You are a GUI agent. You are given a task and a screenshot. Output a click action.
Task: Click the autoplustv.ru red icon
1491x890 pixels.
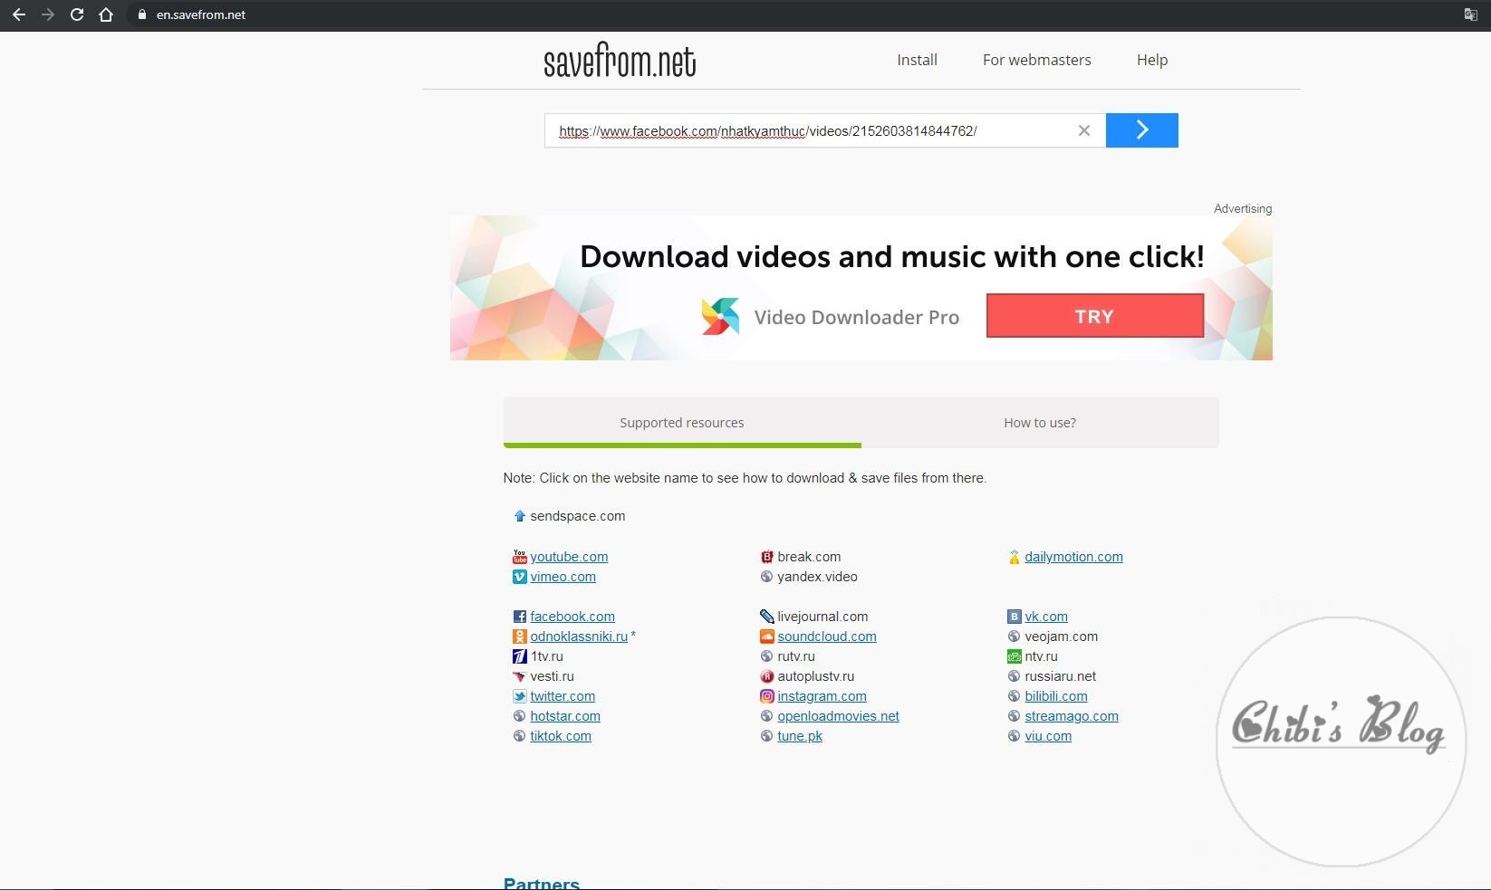pyautogui.click(x=766, y=676)
